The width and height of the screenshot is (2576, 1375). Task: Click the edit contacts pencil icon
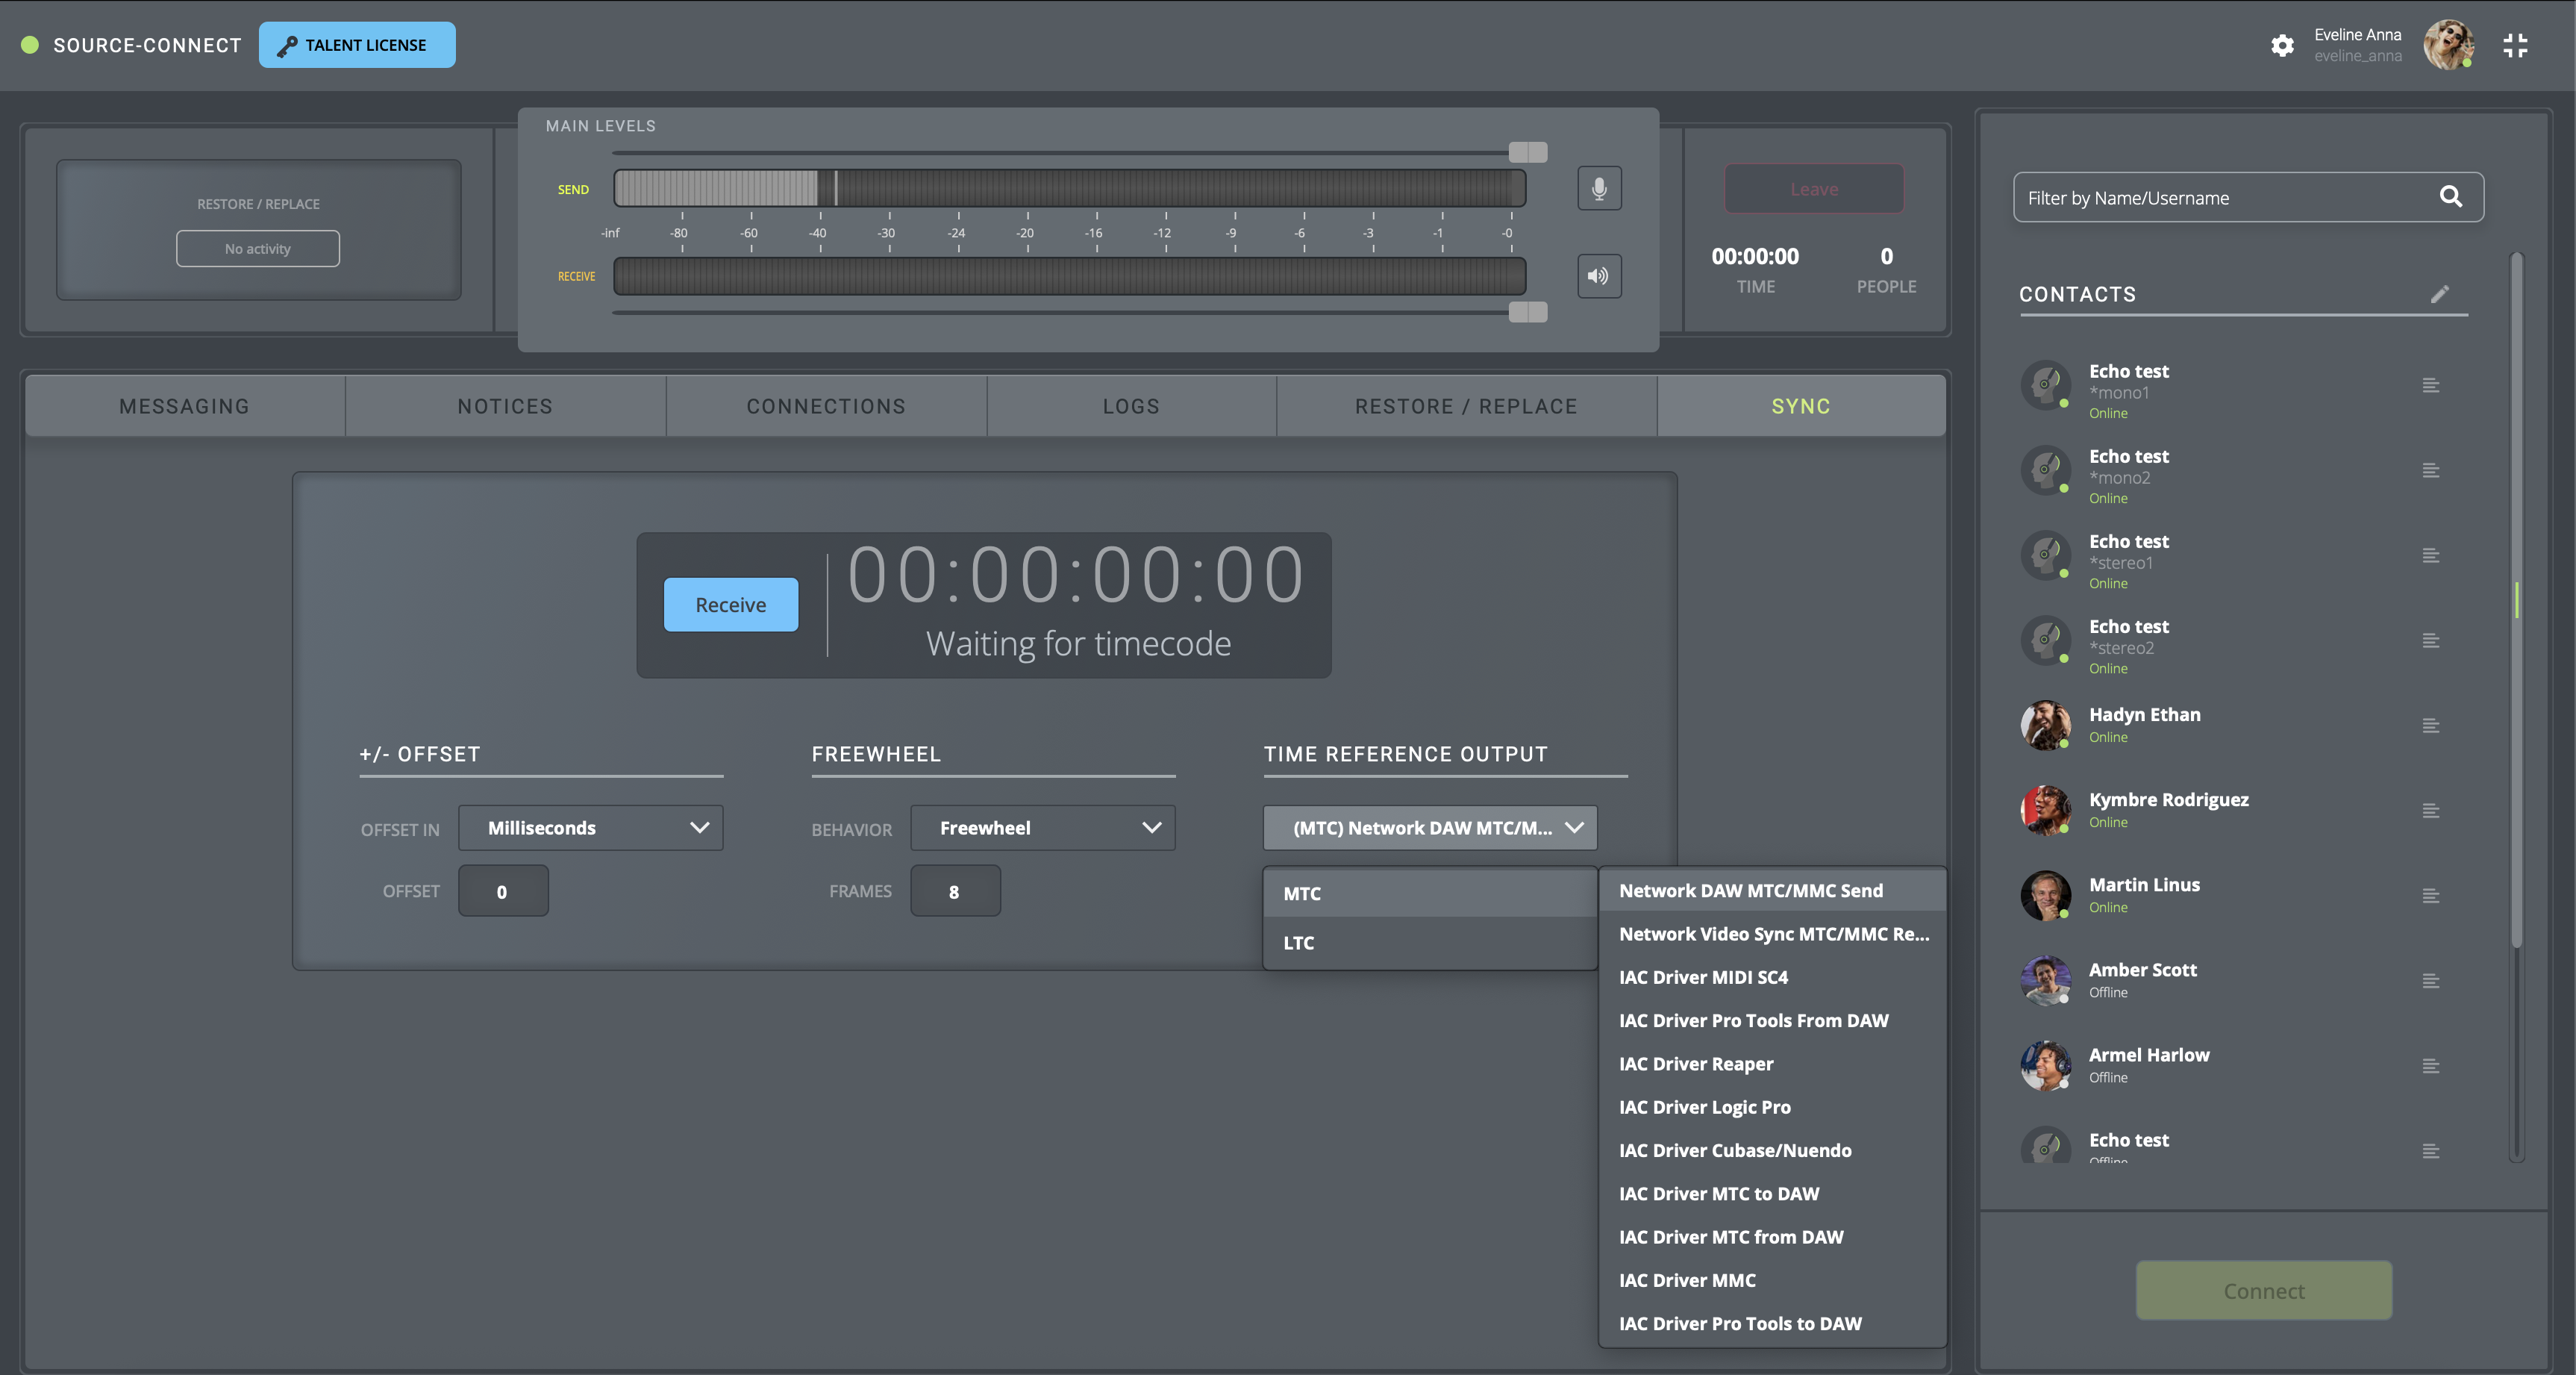2439,294
